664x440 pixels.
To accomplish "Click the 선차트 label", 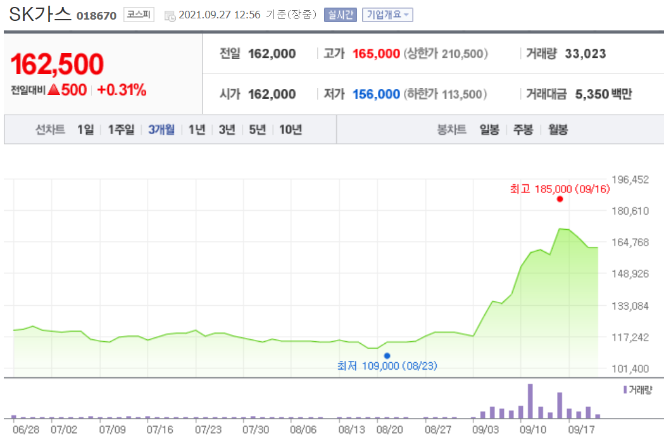I will pos(50,130).
